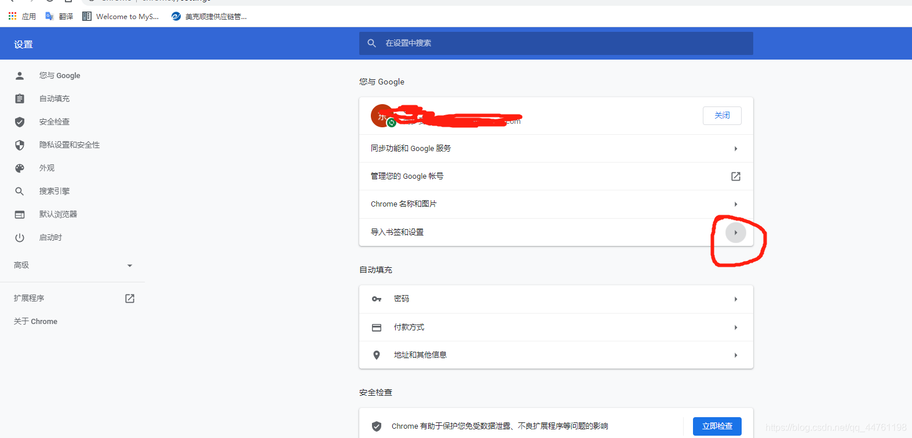
Task: Click the 设置 title in the header
Action: coord(24,45)
